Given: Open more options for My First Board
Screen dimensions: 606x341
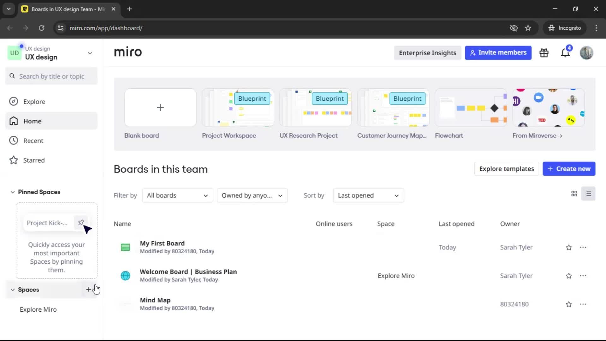Looking at the screenshot, I should click(583, 247).
